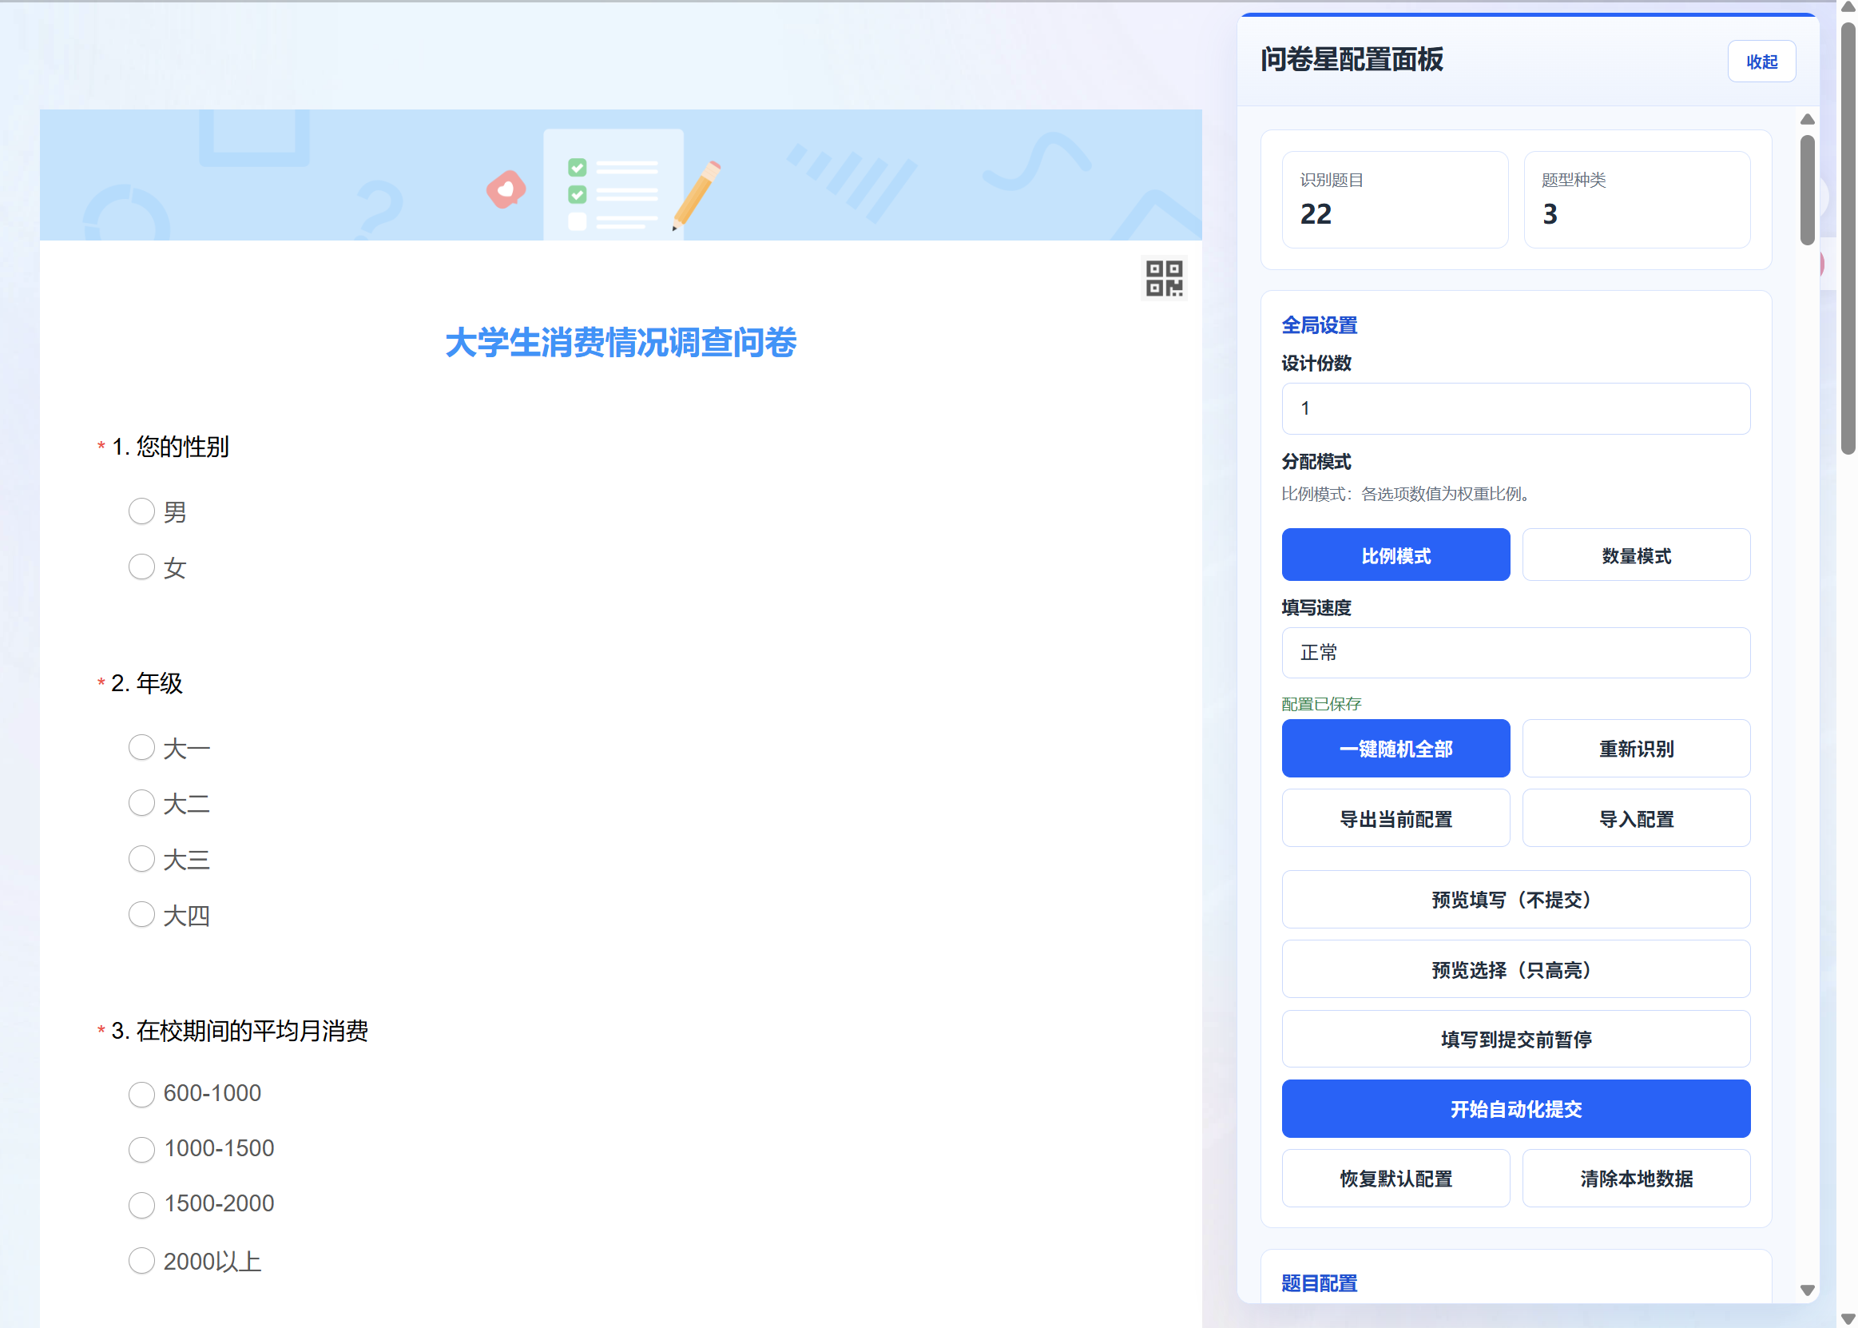Select the 男 radio option

[x=141, y=511]
